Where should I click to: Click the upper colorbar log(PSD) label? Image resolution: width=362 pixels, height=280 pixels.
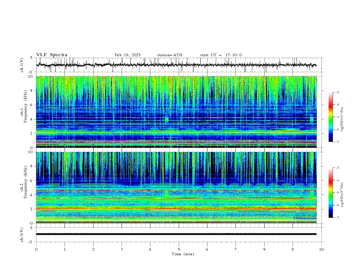coord(342,119)
